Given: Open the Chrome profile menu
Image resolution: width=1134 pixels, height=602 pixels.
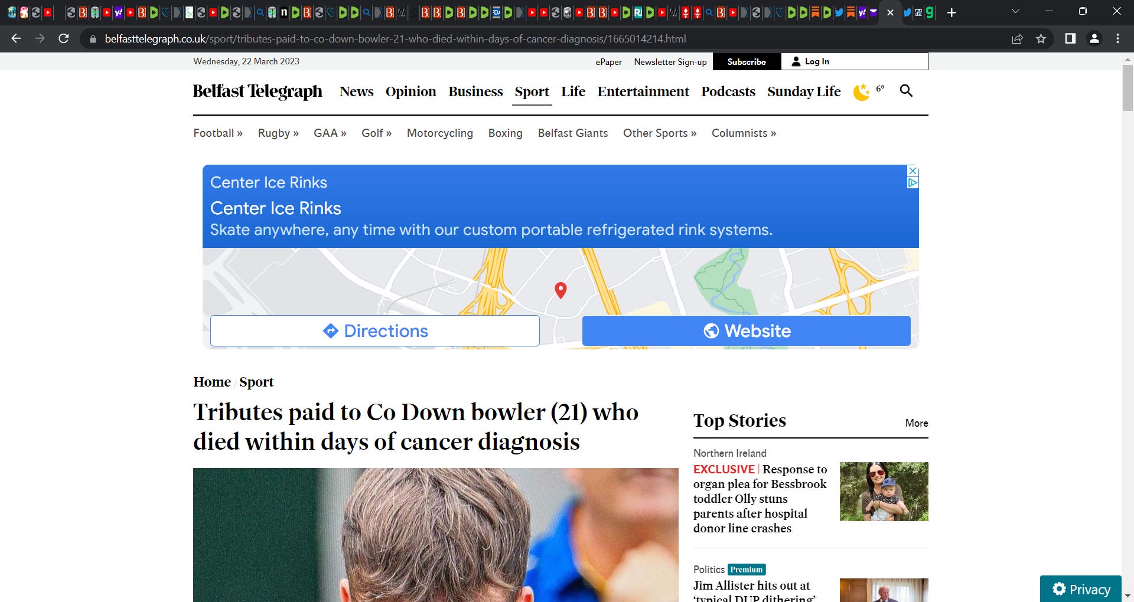Looking at the screenshot, I should (1094, 38).
